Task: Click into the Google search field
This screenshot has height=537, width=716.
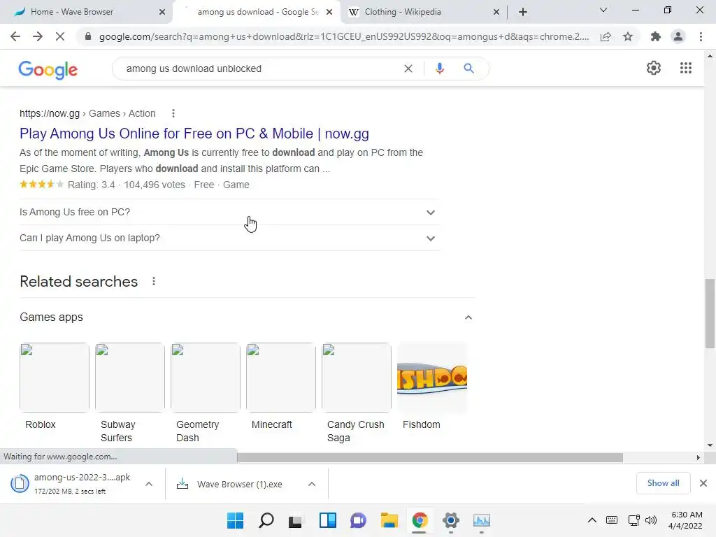Action: (260, 69)
